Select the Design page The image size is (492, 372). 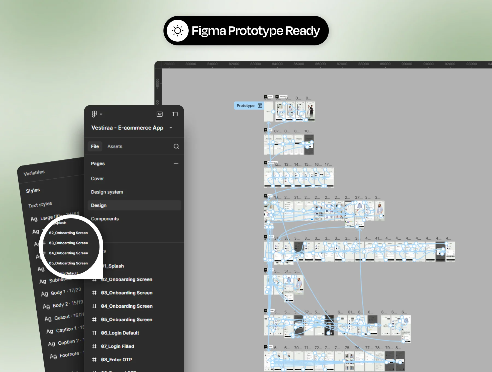[x=134, y=205]
